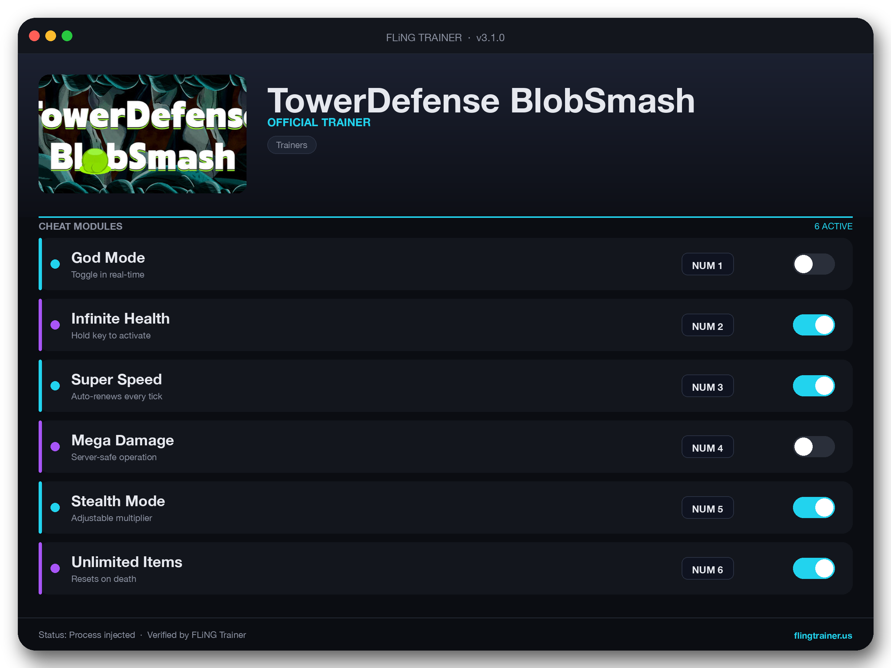Viewport: 891px width, 668px height.
Task: Click the FLiNG TRAINER v3.1.0 window title
Action: tap(445, 37)
